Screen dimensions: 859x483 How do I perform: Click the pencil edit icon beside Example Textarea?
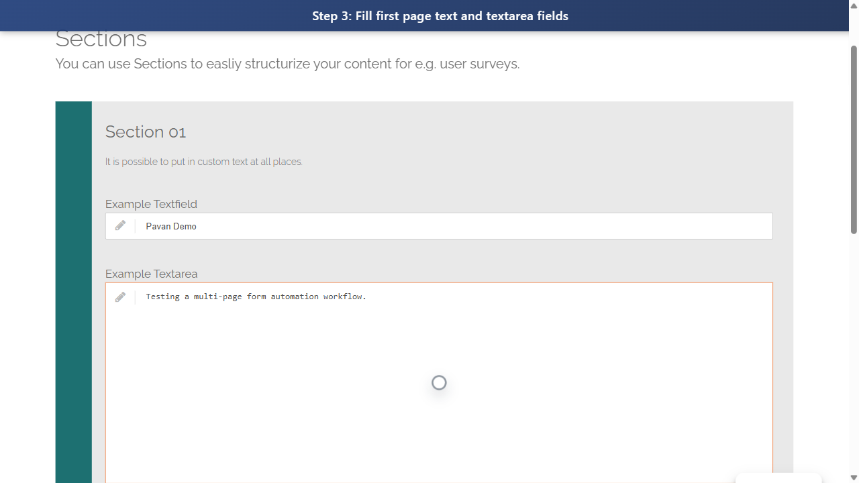[x=120, y=297]
